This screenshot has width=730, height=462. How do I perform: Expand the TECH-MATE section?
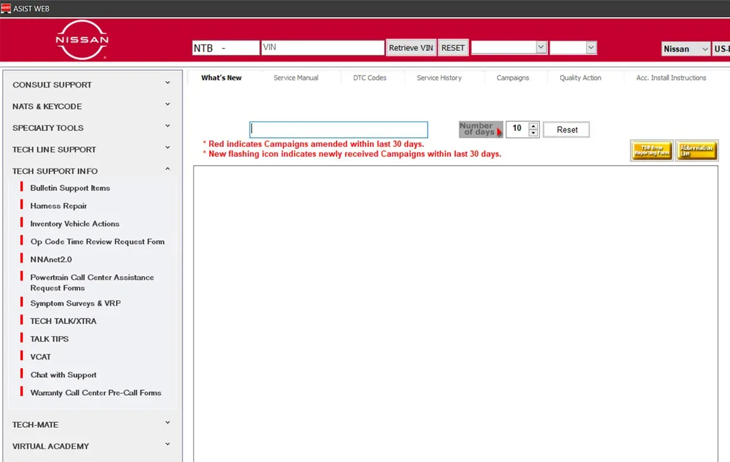pyautogui.click(x=91, y=425)
